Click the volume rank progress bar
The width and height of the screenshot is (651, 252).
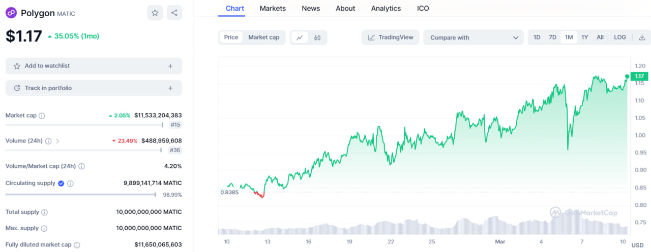[84, 150]
